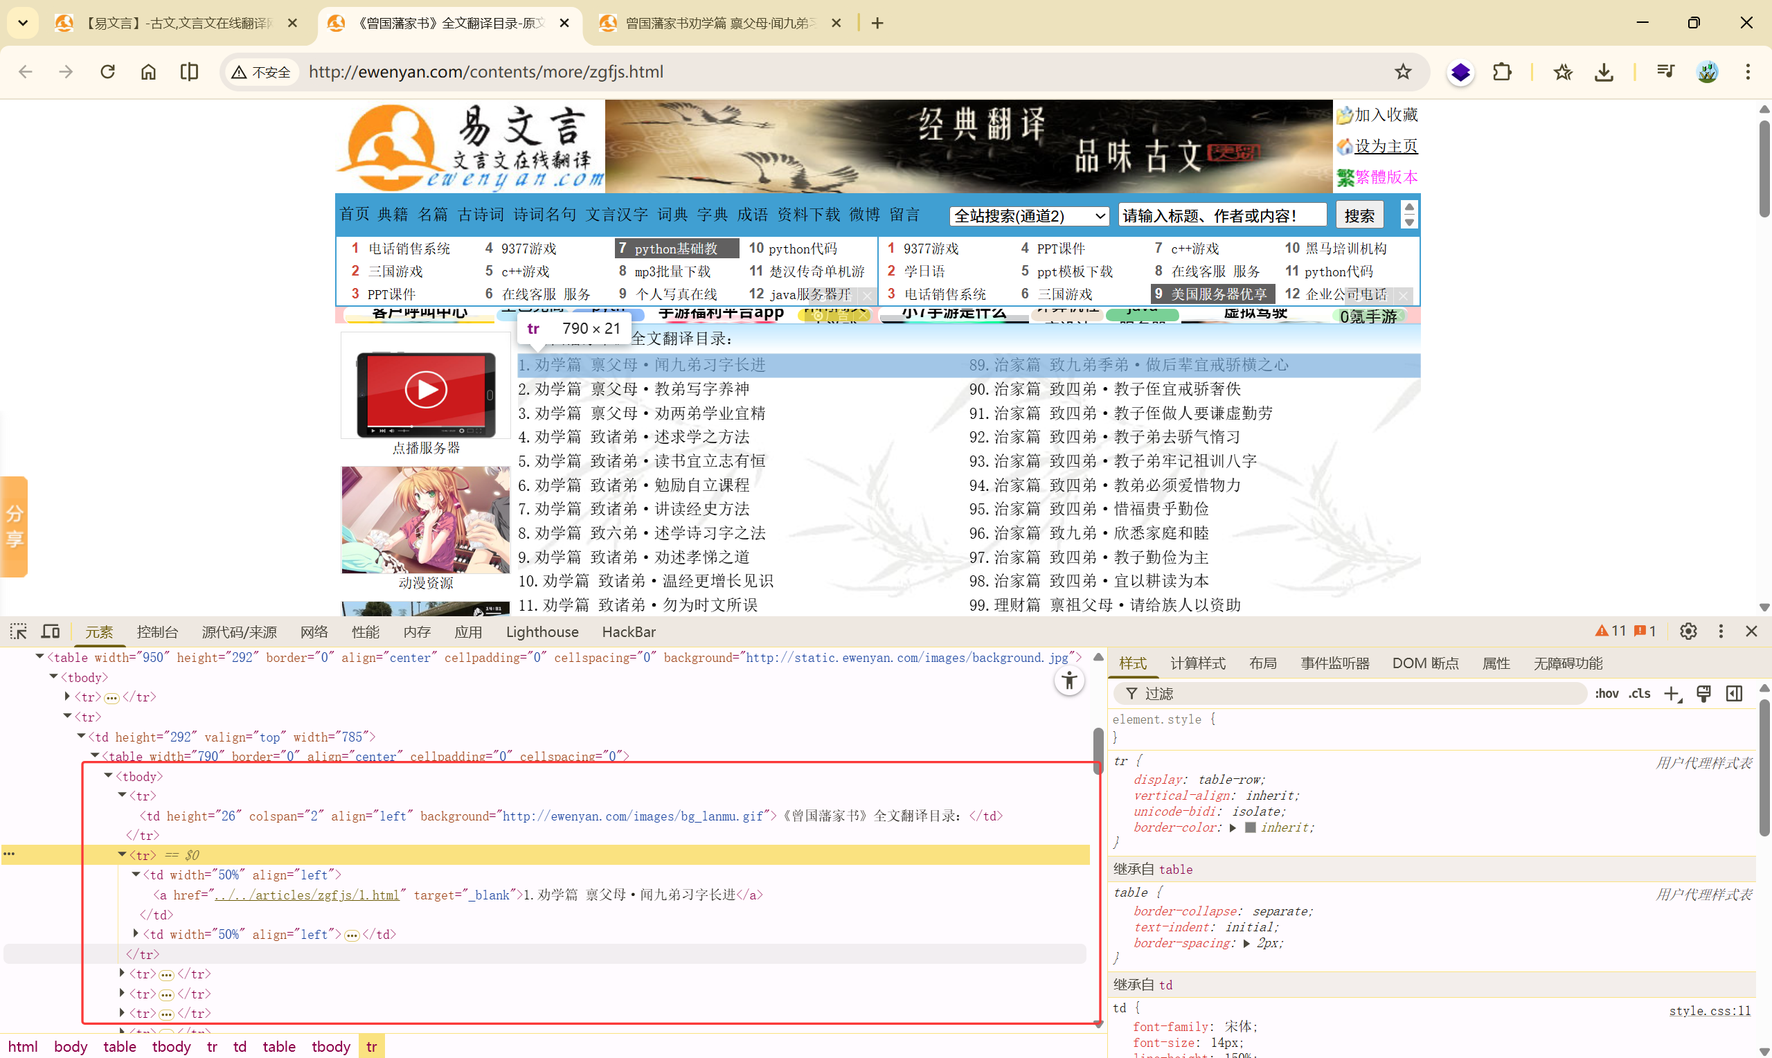Click the 搜索 search button
The height and width of the screenshot is (1058, 1772).
(1359, 216)
